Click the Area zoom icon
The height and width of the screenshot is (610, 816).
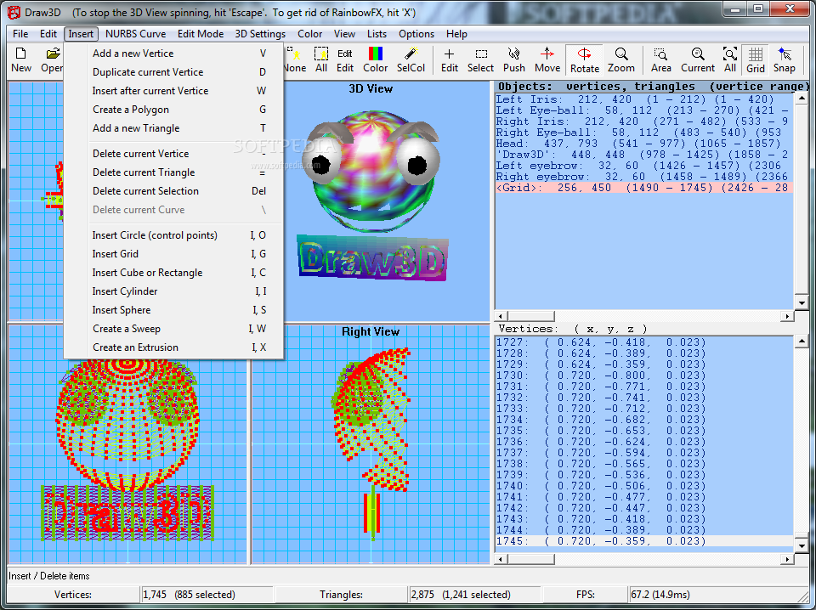coord(660,59)
